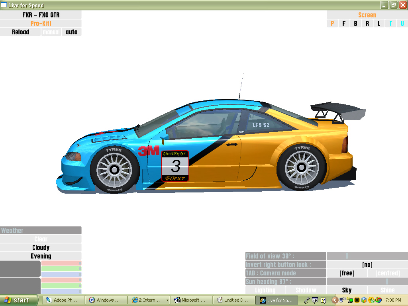The width and height of the screenshot is (408, 306).
Task: Adjust the lower green color slider
Action: click(61, 286)
